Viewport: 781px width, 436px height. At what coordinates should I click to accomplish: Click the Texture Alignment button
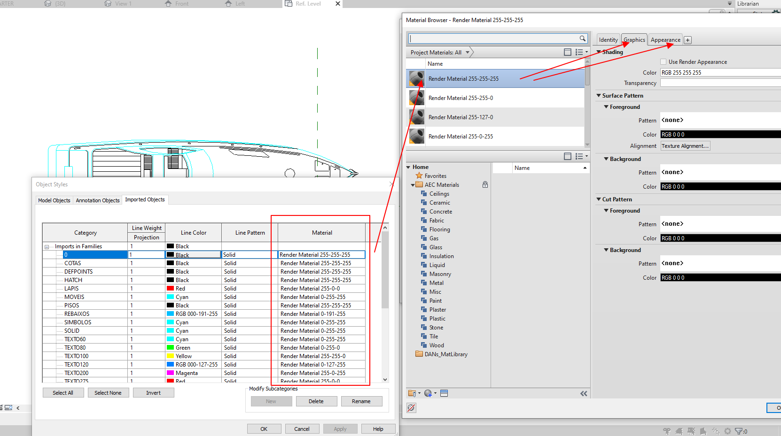[685, 145]
